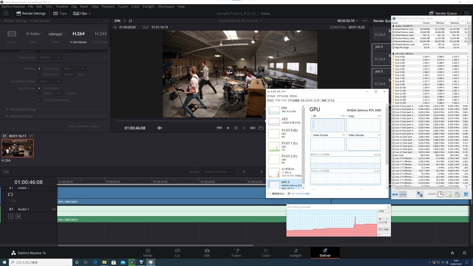This screenshot has height=266, width=473.
Task: Open the viewer timecode 00:02:02:19 dropdown
Action: (x=348, y=21)
